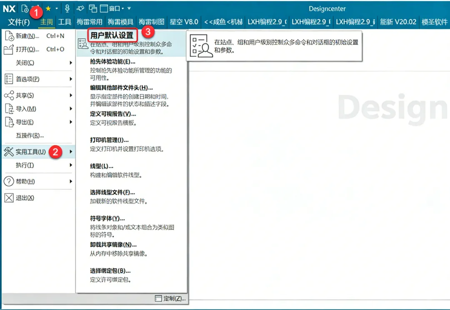Click the user defaults checklist icon in submenu

tap(83, 44)
